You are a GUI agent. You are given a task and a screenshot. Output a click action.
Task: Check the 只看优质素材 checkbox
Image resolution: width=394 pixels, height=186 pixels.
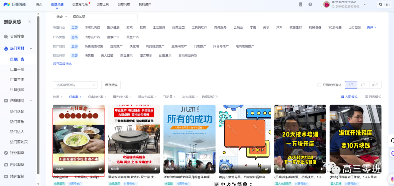click(319, 85)
